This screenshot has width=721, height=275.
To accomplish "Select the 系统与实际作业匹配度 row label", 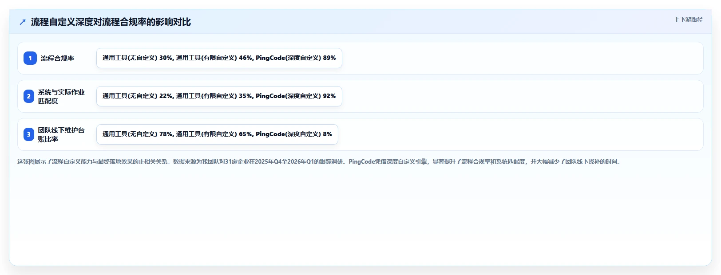I will (61, 96).
